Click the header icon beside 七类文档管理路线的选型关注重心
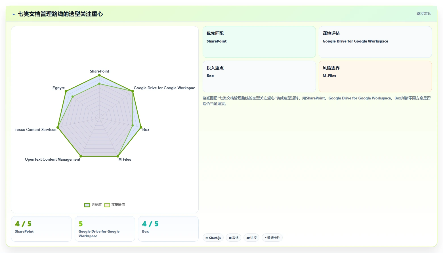Image resolution: width=443 pixels, height=253 pixels. coord(13,14)
